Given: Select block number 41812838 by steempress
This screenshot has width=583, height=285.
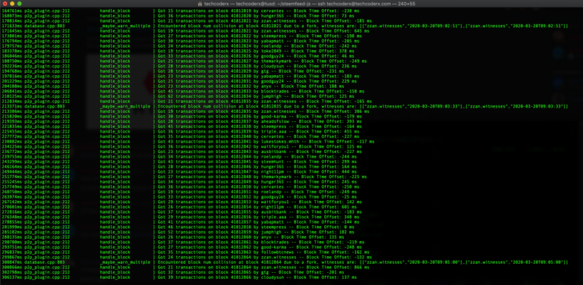Looking at the screenshot, I should pyautogui.click(x=241, y=127).
